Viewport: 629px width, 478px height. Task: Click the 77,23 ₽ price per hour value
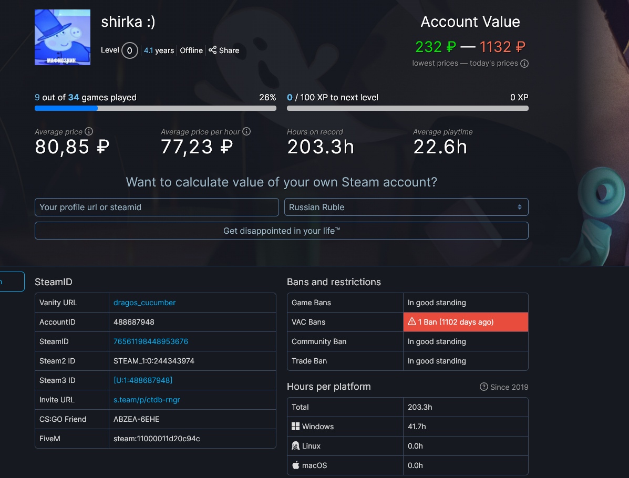pos(197,147)
